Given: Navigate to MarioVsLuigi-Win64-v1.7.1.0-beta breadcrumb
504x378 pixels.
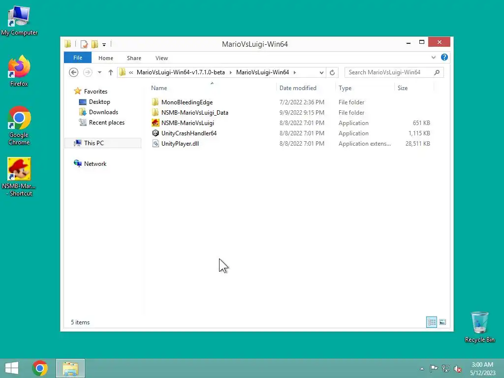Looking at the screenshot, I should [181, 72].
